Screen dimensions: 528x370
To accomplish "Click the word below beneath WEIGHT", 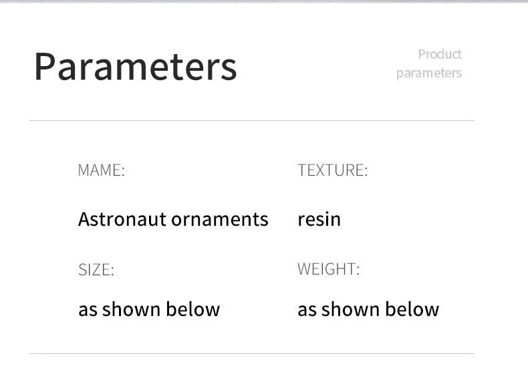I will tap(412, 309).
